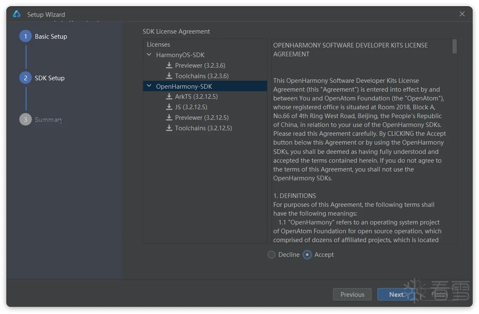Select the Decline radio button
This screenshot has height=314, width=479.
pos(272,255)
